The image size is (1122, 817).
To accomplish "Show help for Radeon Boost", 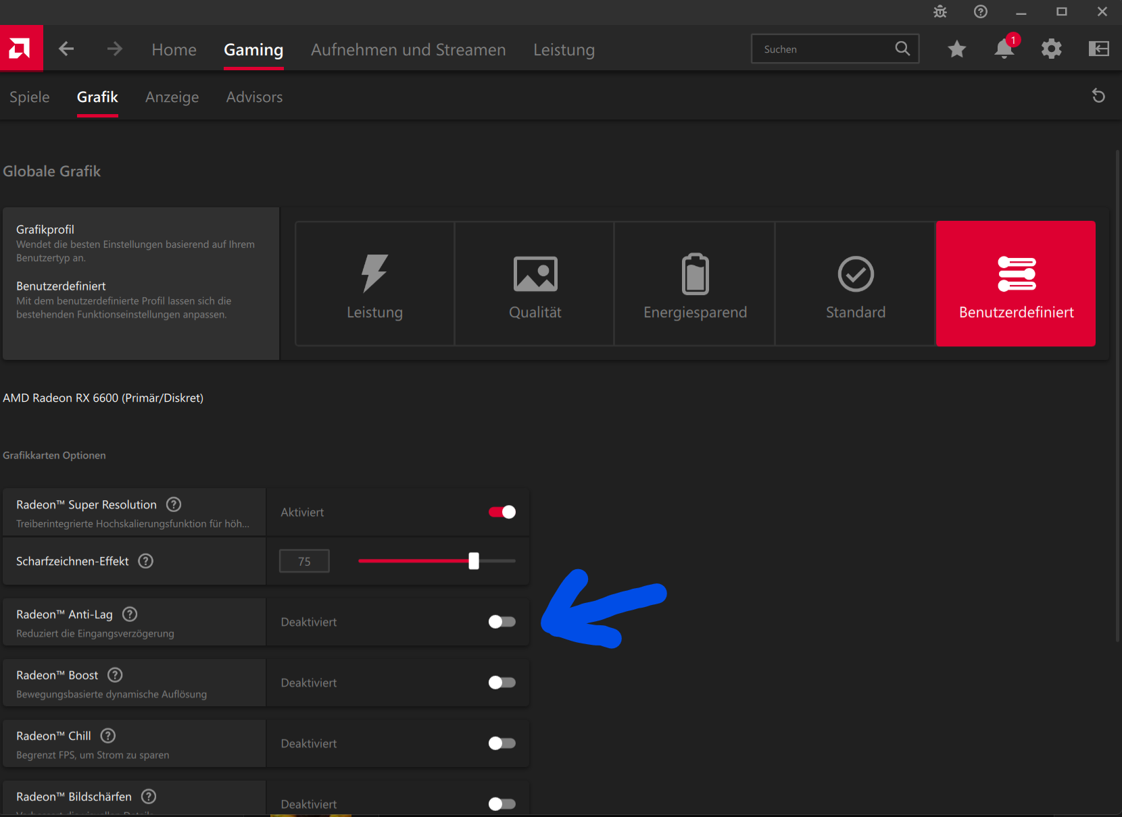I will (116, 675).
